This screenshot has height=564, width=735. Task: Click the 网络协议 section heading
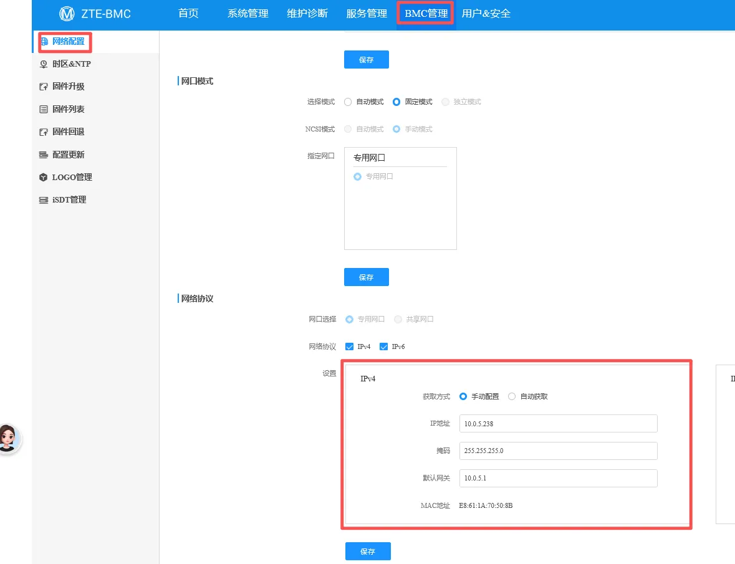(x=197, y=299)
